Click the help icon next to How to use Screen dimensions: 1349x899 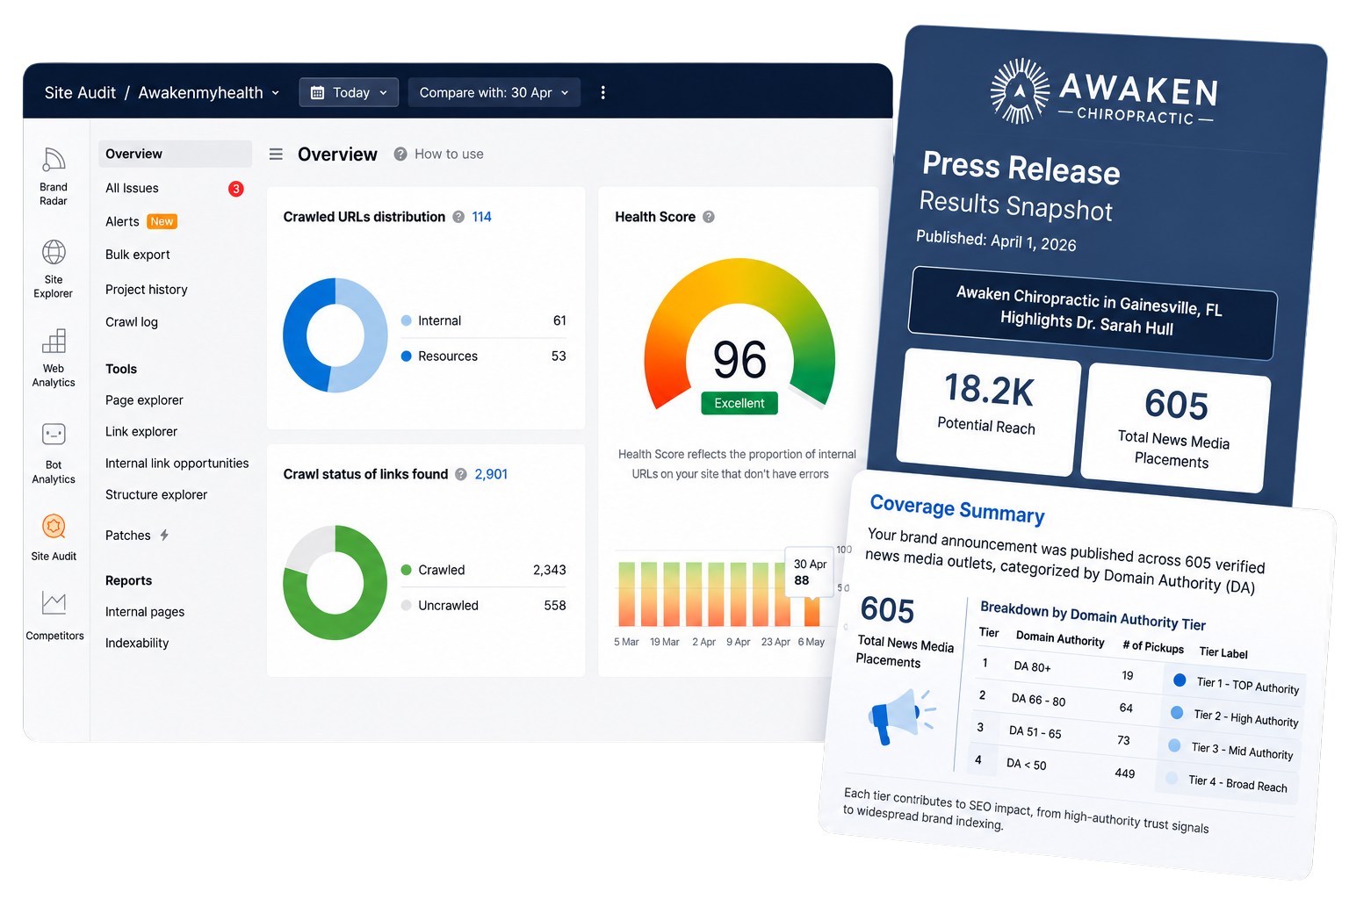pos(400,154)
